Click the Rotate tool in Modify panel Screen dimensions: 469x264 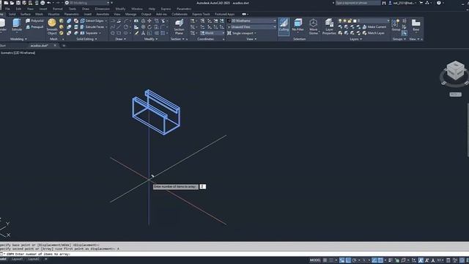click(x=149, y=27)
